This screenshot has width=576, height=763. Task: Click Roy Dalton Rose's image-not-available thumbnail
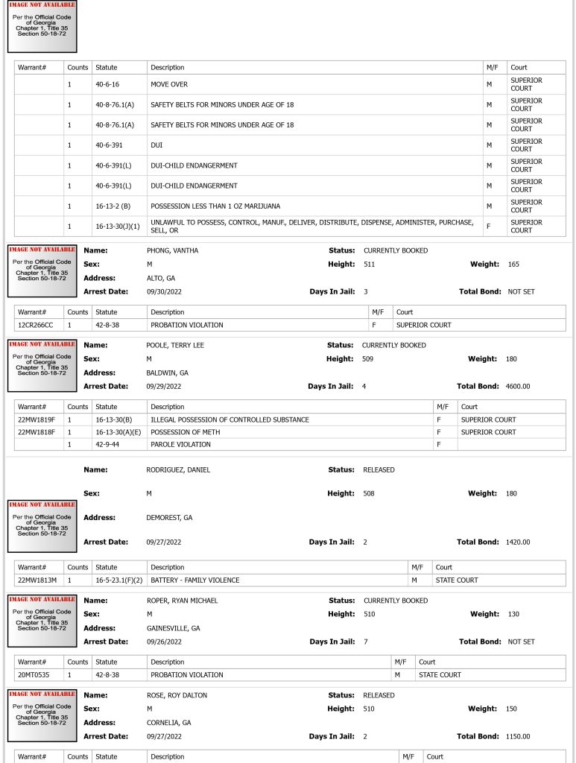coord(42,716)
